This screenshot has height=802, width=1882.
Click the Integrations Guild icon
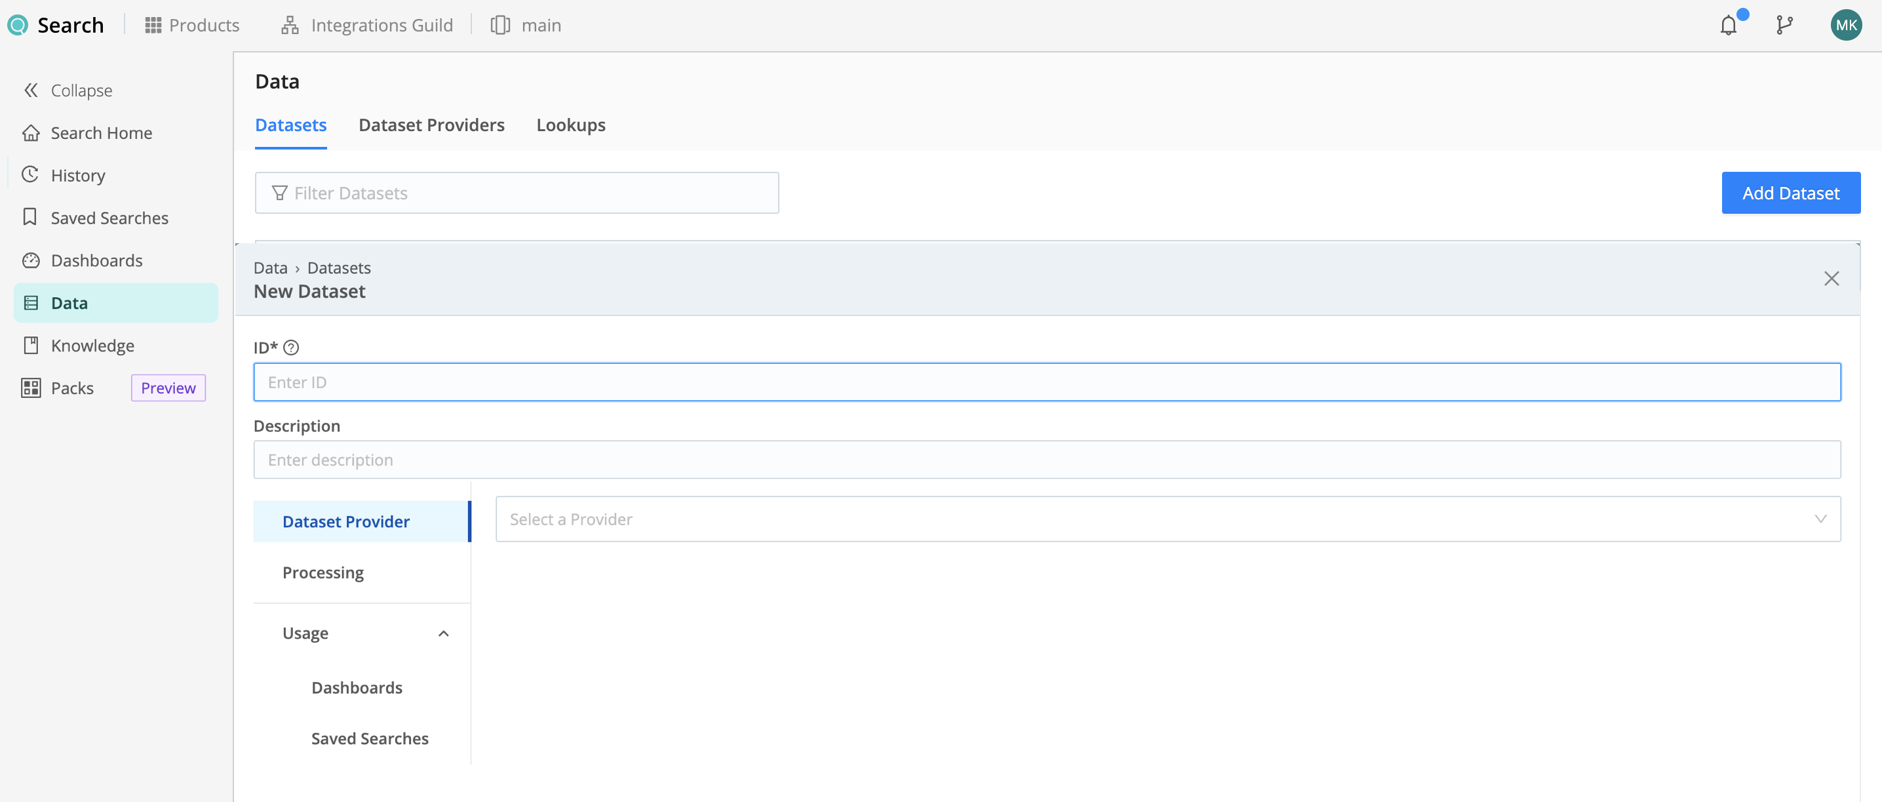289,24
